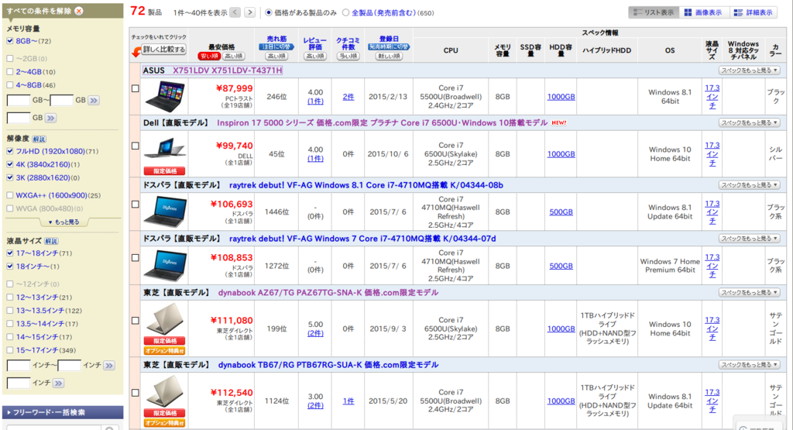
Task: Expand more specs for raytrek Windows 7 model
Action: (750, 239)
